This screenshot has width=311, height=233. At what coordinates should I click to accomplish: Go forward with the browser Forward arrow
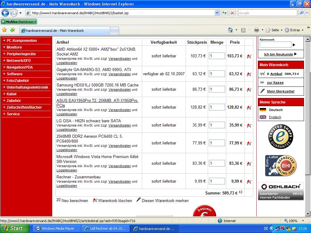[14, 13]
